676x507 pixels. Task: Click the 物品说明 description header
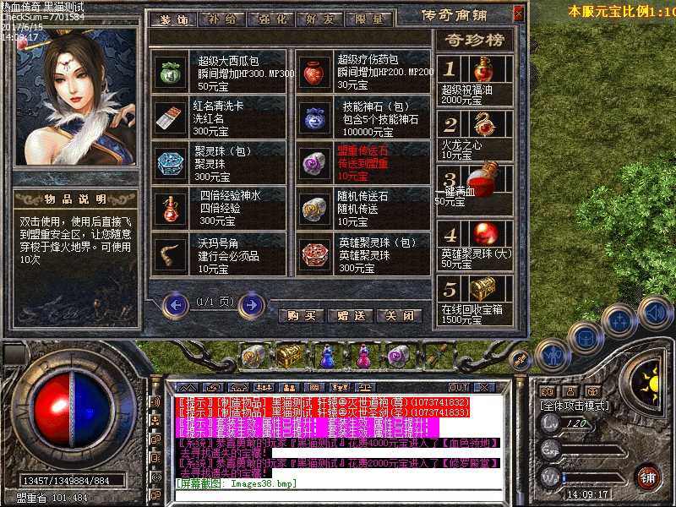[x=75, y=199]
